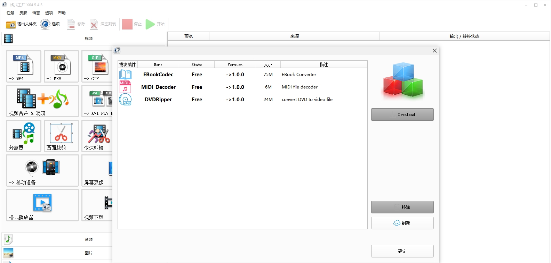Click the Output / Convert State header
The height and width of the screenshot is (263, 551).
pyautogui.click(x=464, y=36)
